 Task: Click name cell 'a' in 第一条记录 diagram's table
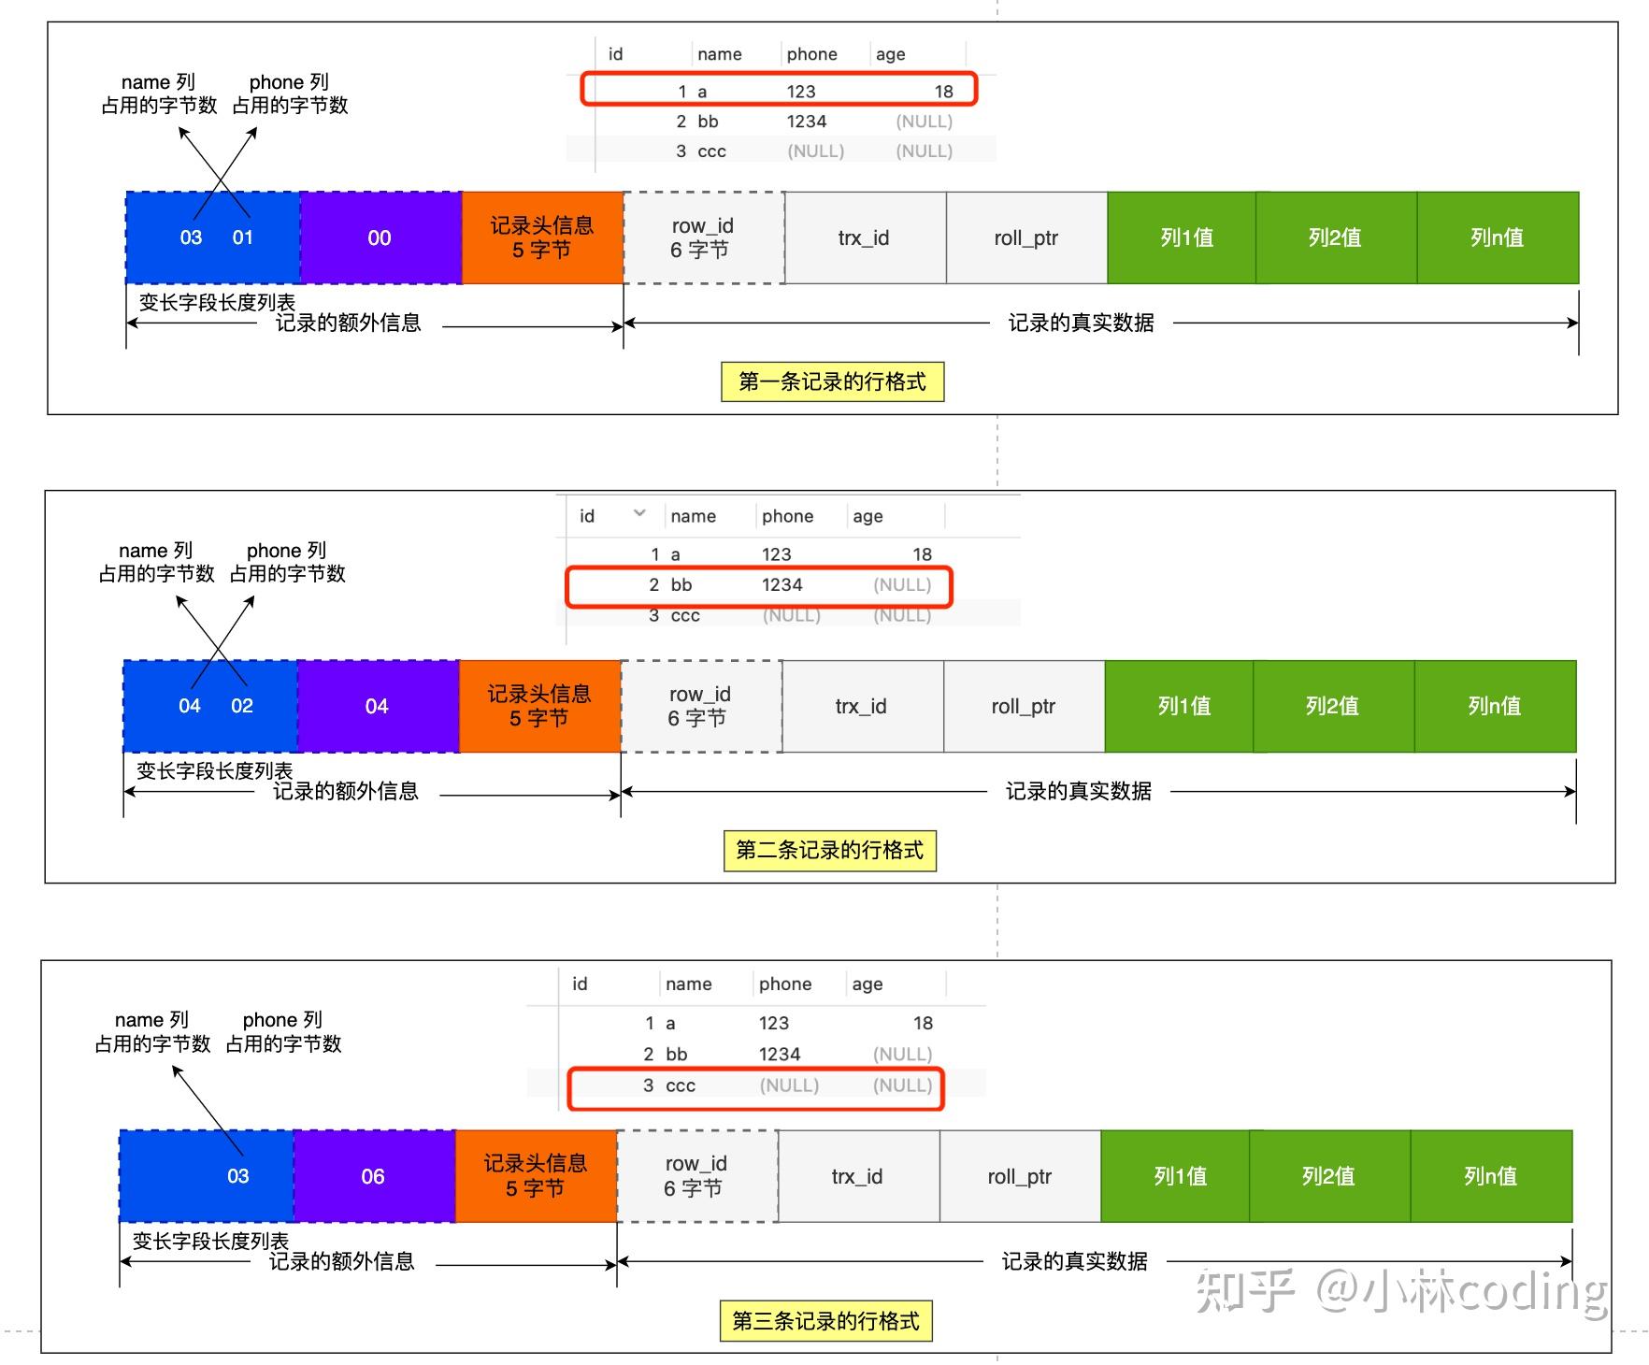(x=702, y=92)
